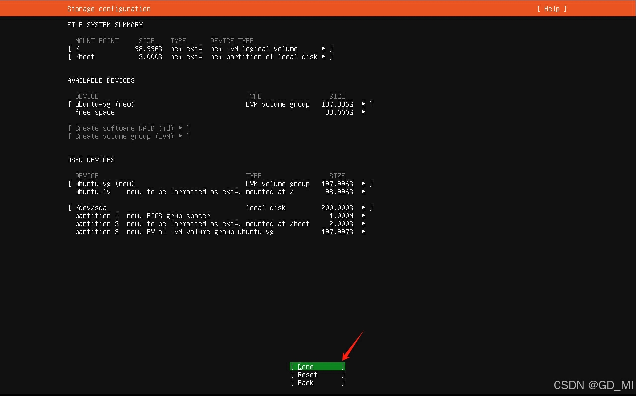Go Back to the previous screen
The image size is (636, 396).
click(317, 383)
